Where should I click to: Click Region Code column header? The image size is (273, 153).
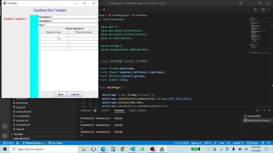[53, 32]
